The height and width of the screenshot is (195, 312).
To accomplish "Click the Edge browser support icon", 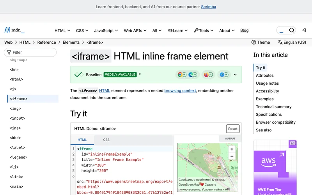I will 191,74.
